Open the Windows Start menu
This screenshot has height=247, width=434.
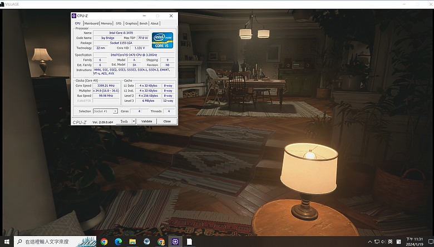[x=7, y=241]
